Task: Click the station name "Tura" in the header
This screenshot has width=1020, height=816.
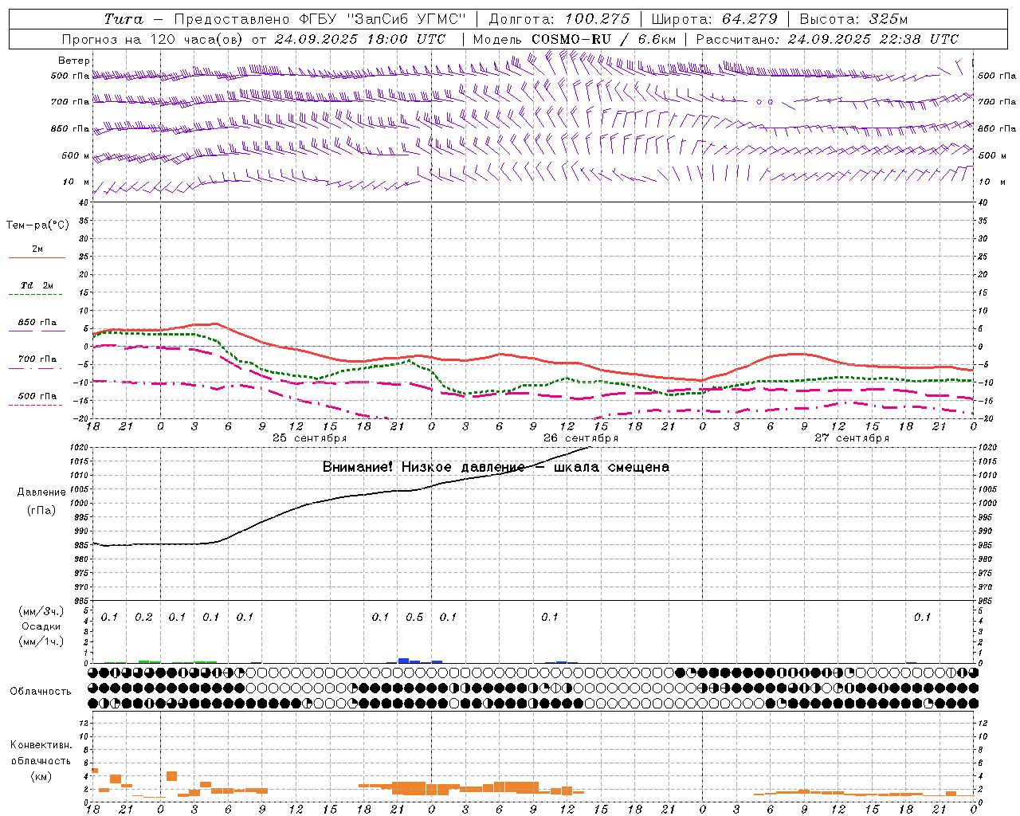Action: (124, 19)
